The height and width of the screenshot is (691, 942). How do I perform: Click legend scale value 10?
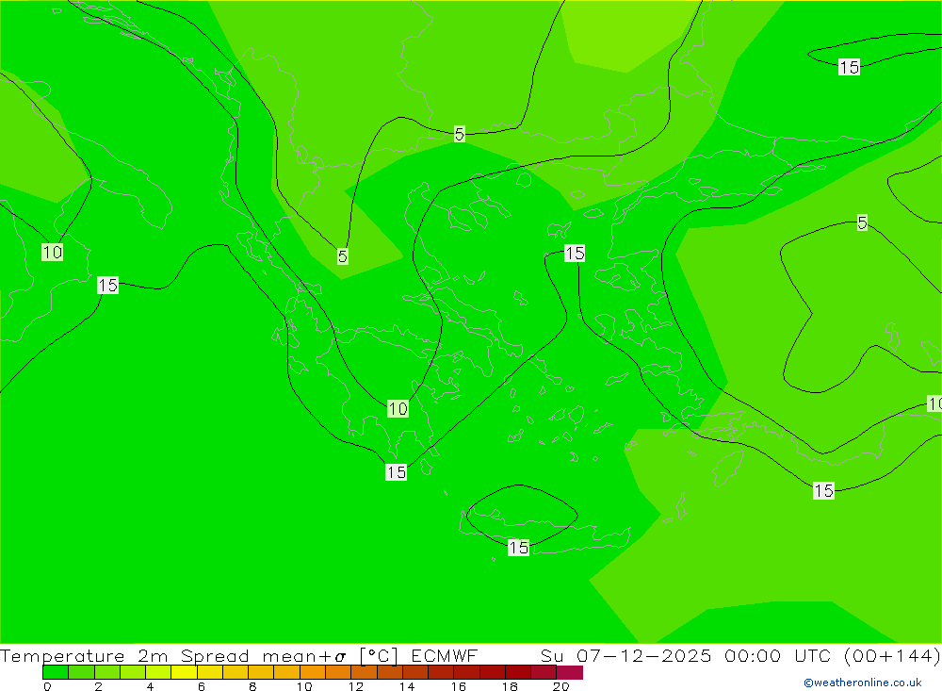[304, 686]
